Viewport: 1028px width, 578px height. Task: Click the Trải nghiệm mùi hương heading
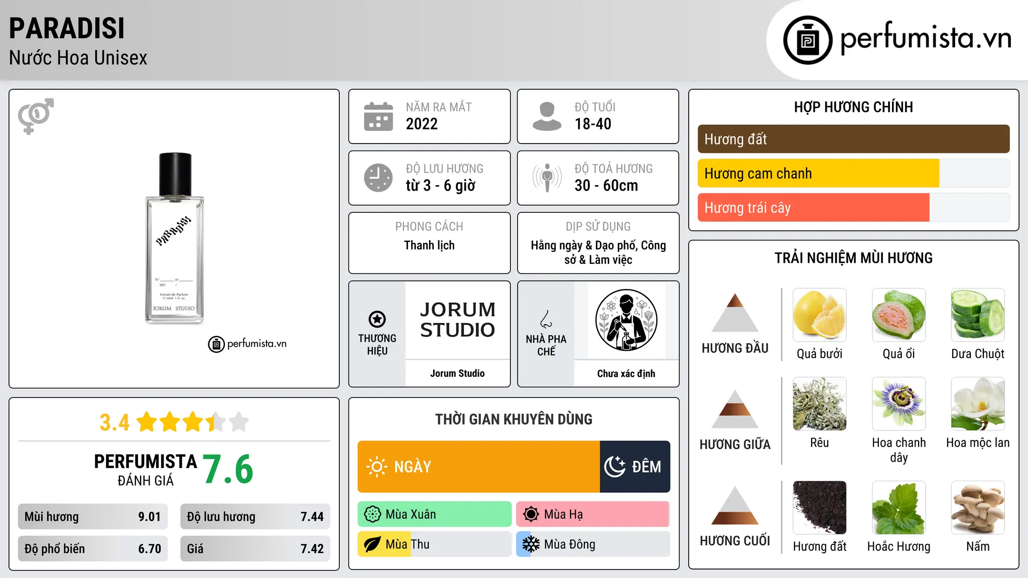coord(853,258)
